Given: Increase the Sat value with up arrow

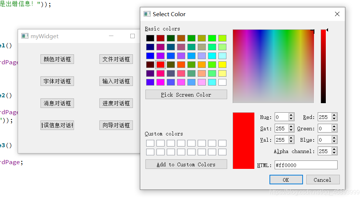Looking at the screenshot, I should coord(291,127).
